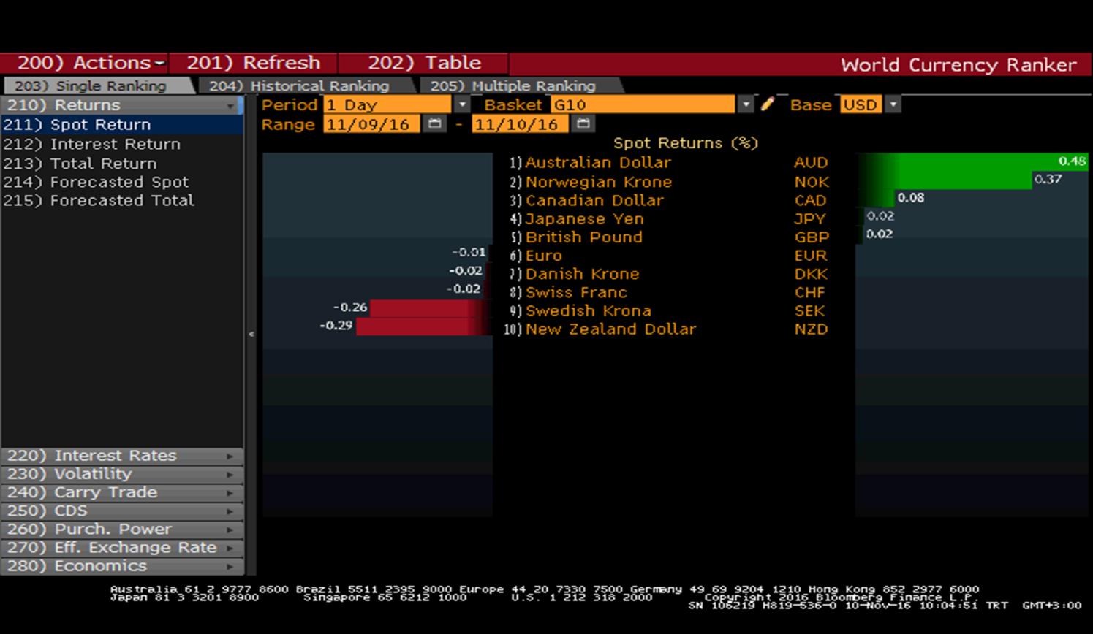Click the pencil icon to edit basket

click(x=767, y=104)
